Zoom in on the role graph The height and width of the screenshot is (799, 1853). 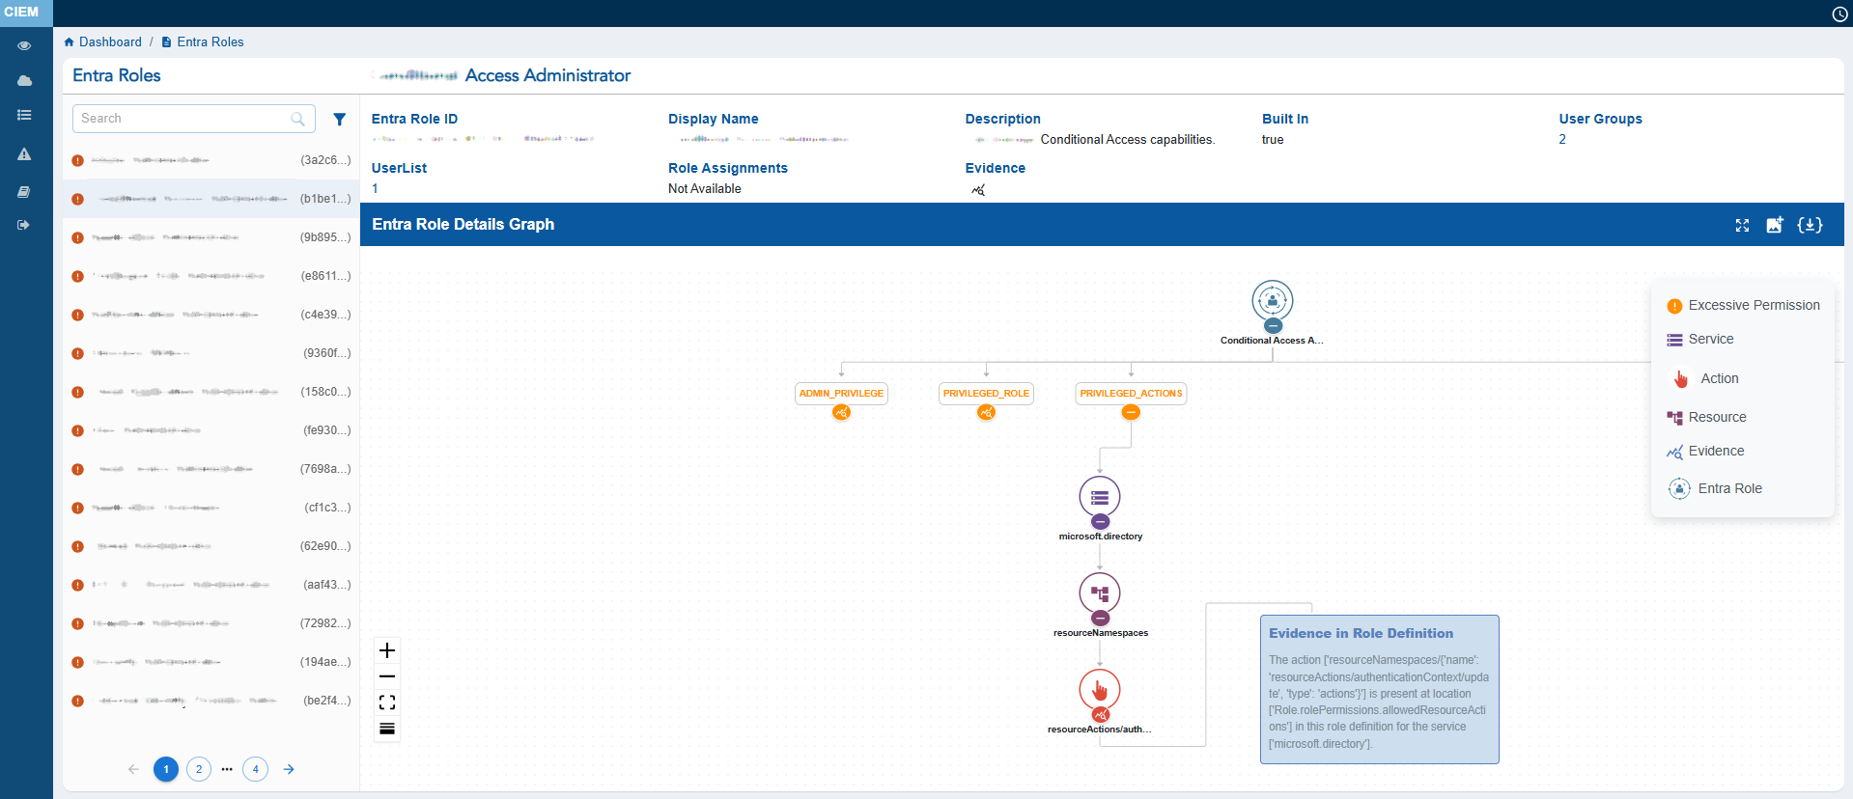(387, 650)
